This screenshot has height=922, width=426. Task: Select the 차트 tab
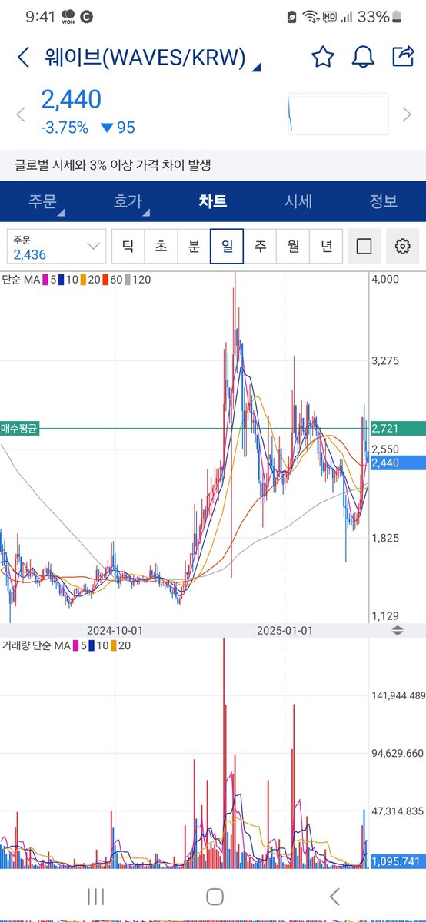tap(213, 201)
